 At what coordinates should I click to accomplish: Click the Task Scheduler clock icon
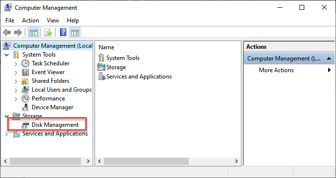[x=25, y=63]
